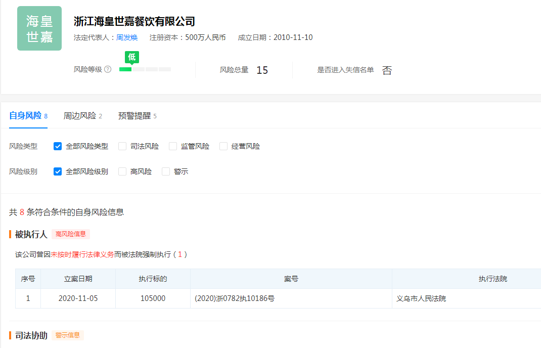Check the 经营风险 filter

223,146
